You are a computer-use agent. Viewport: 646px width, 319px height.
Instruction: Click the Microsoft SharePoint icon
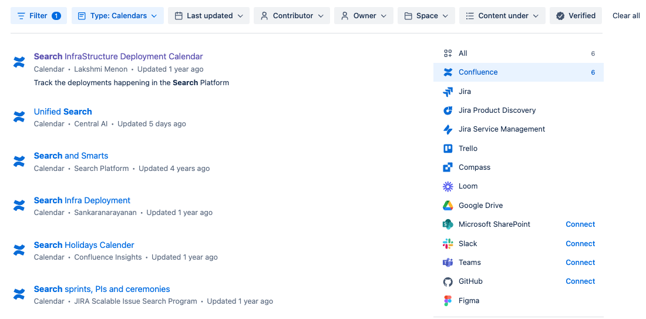[448, 224]
